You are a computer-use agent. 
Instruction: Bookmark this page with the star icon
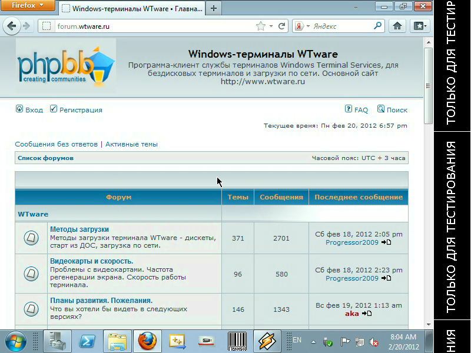pos(261,26)
